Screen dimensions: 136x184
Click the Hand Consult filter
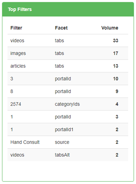(25, 142)
